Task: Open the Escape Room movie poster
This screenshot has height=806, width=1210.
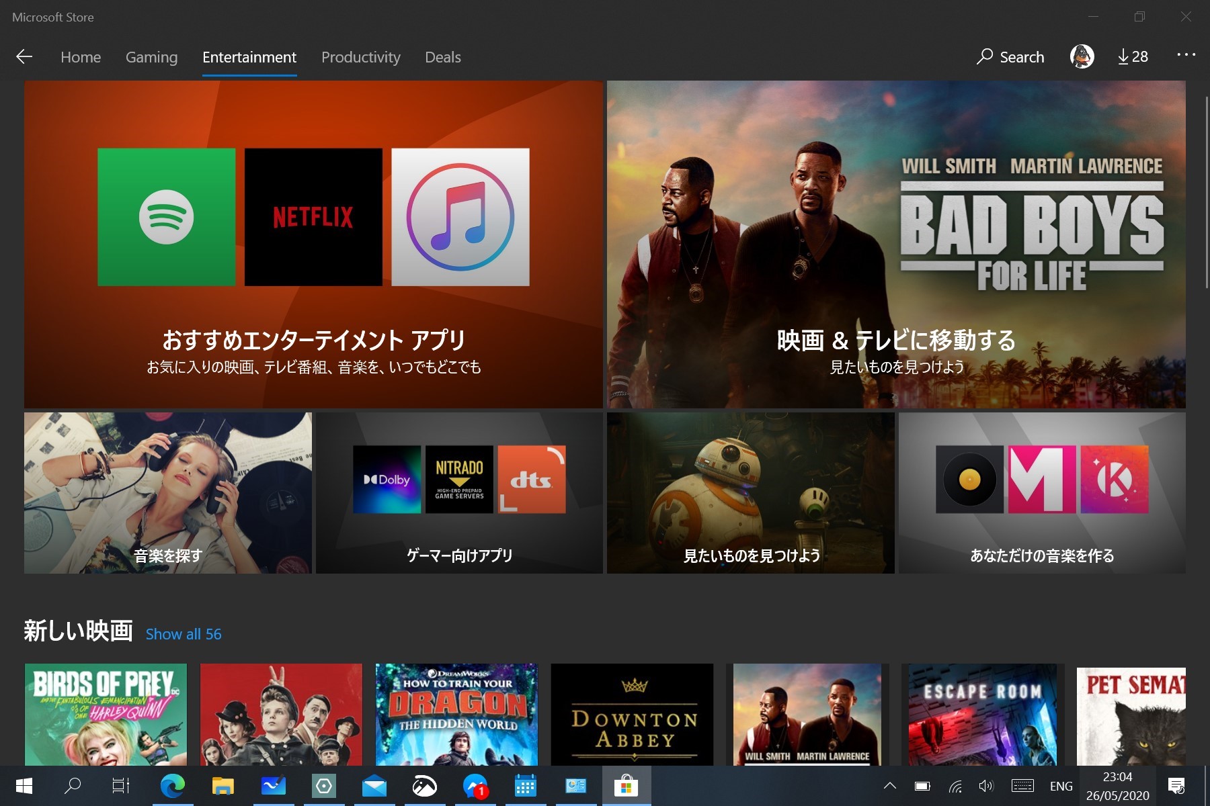Action: point(983,715)
